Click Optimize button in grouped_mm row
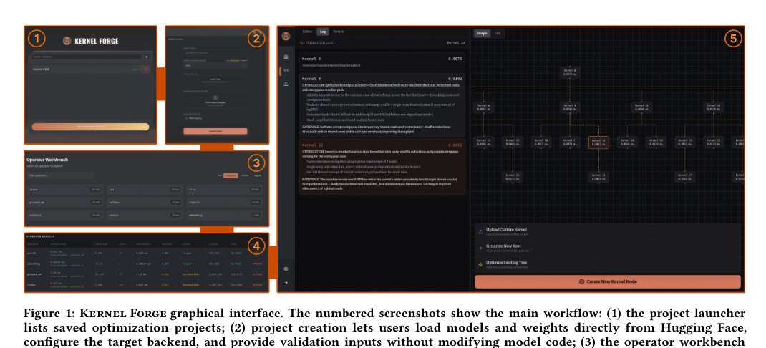Screen dimensions: 766x348 [x=258, y=274]
